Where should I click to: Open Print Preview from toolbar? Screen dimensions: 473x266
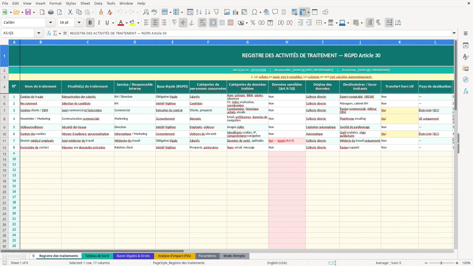point(60,12)
